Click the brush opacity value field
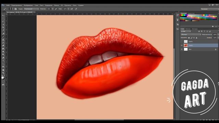Viewport: 219px width, 123px height. 49,9
